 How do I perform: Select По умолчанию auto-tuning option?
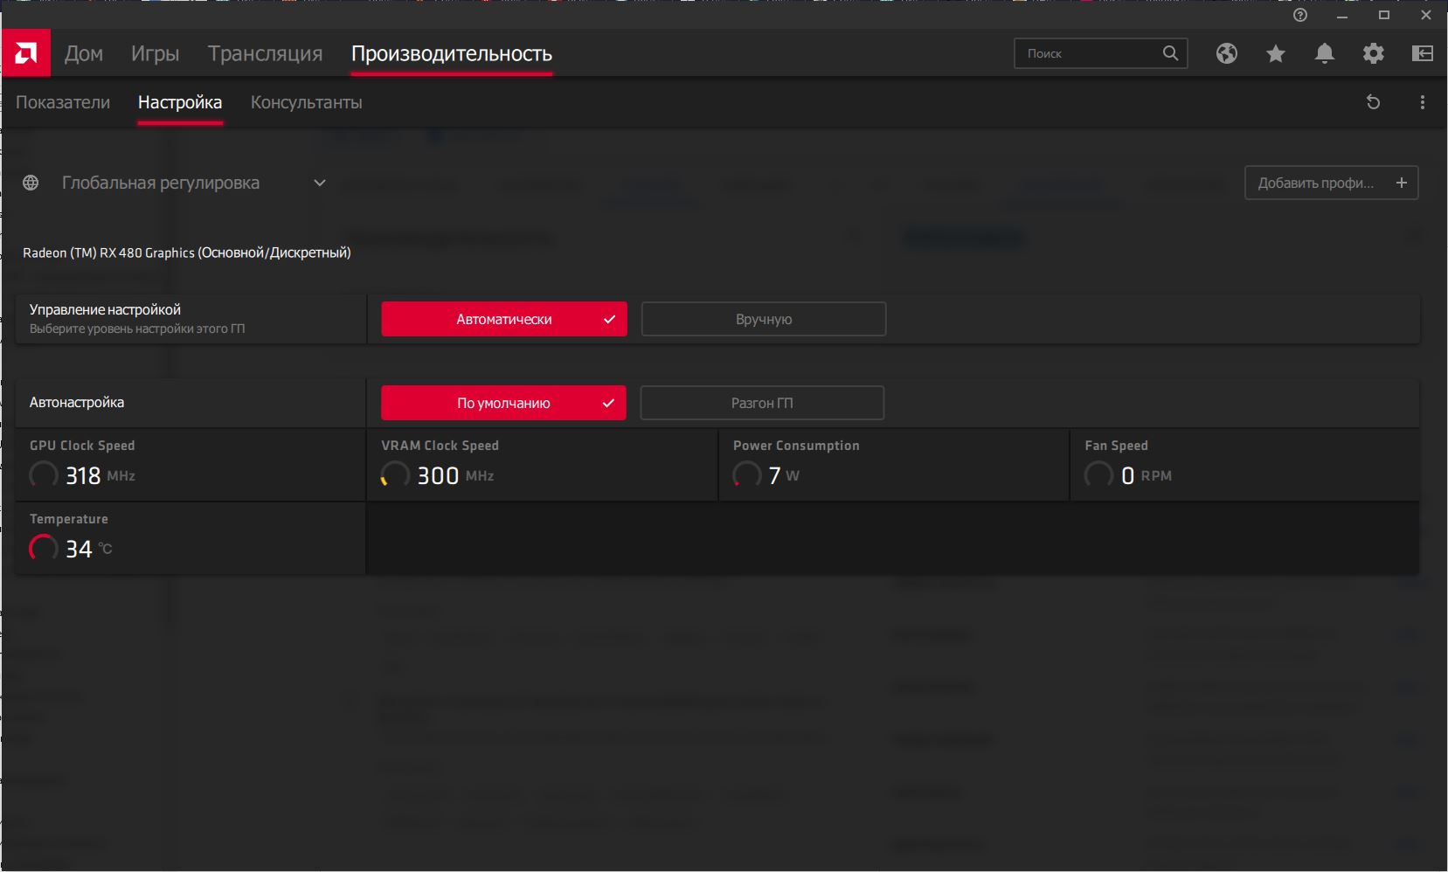coord(503,403)
